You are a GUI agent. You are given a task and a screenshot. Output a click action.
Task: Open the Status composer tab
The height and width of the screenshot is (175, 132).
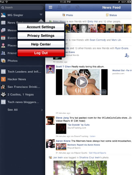coord(111,15)
